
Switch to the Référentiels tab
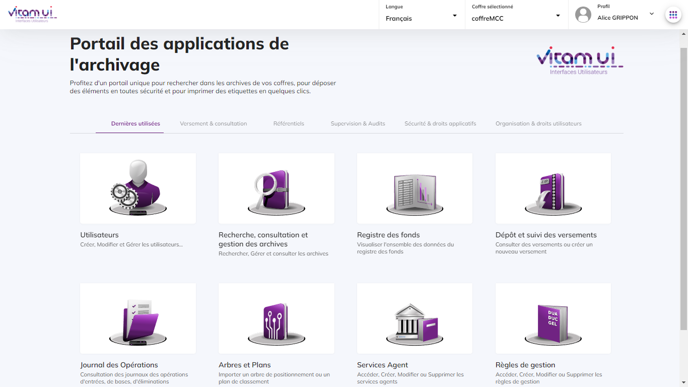289,123
